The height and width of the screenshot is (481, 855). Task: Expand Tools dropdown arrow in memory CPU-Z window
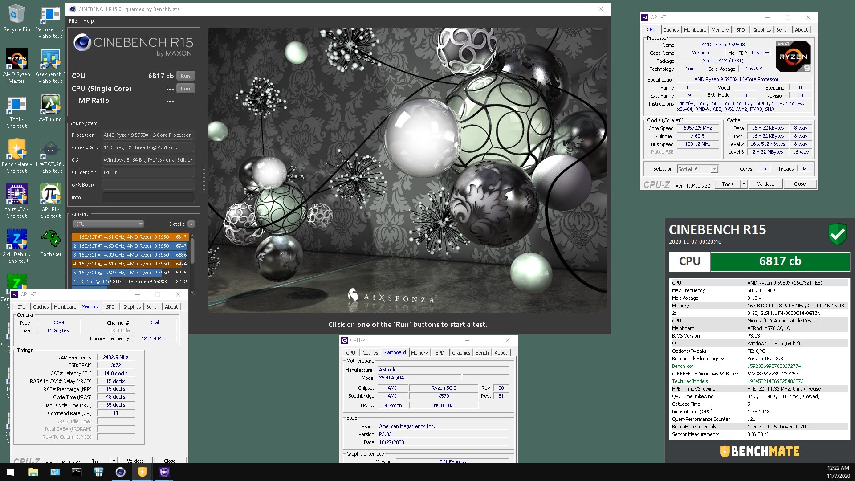pyautogui.click(x=114, y=461)
